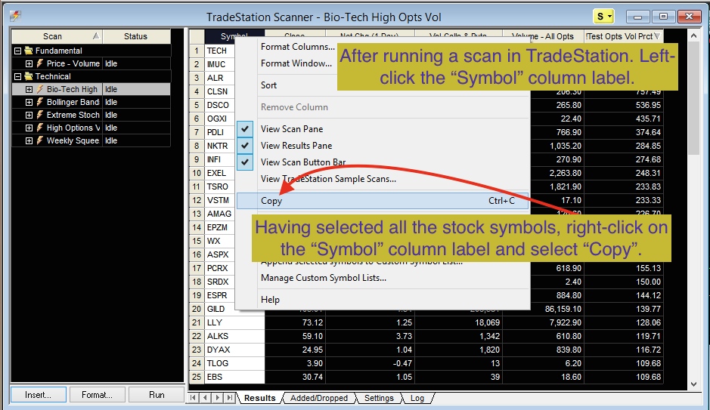
Task: Select the LLY symbol cell
Action: click(x=234, y=322)
